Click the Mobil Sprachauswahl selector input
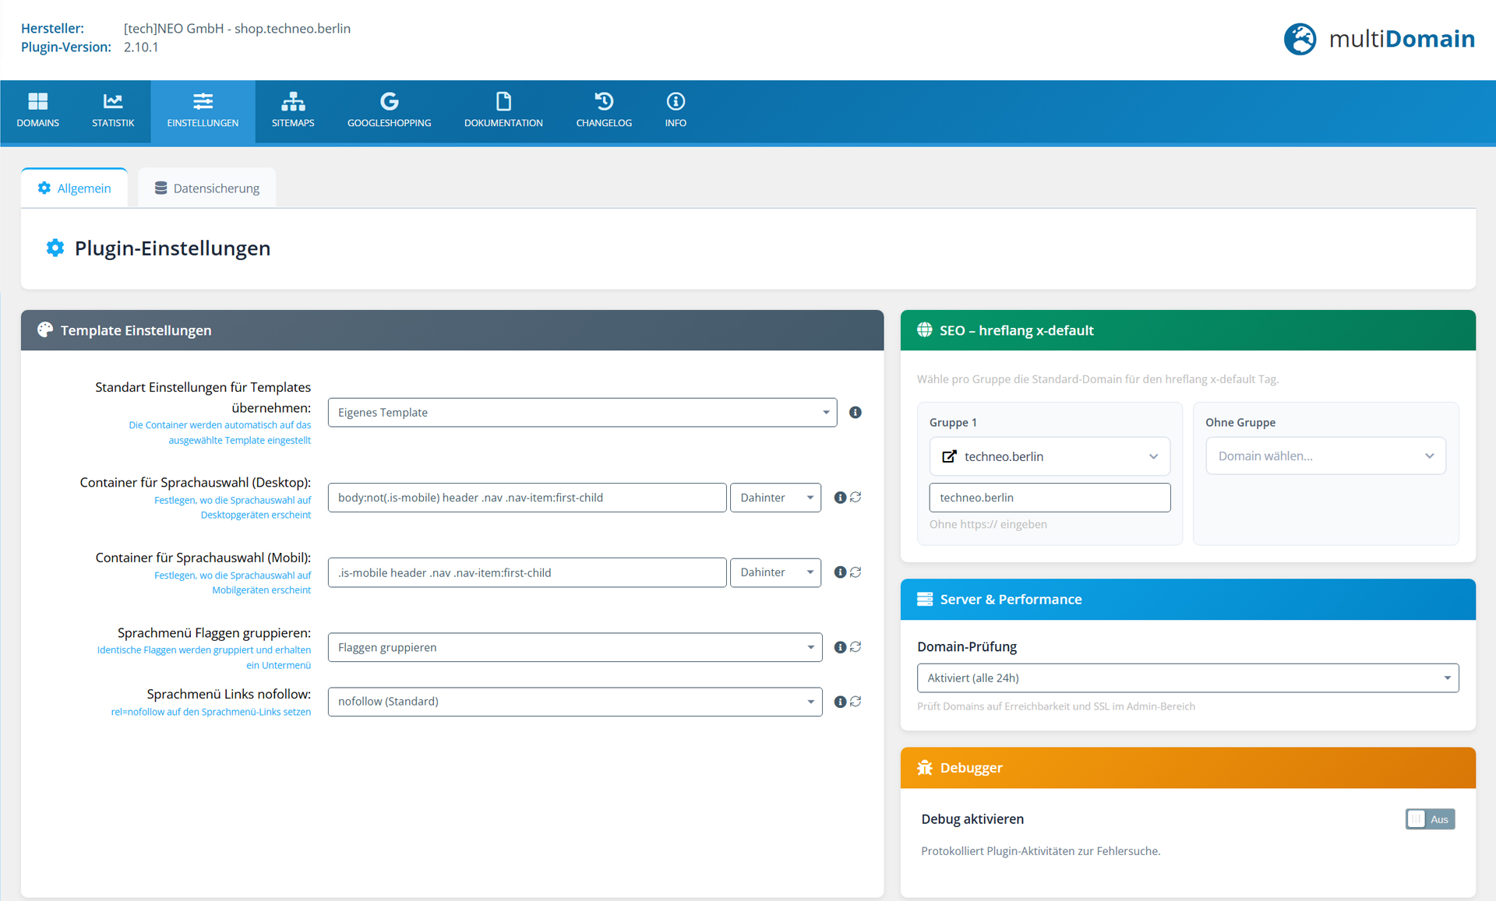This screenshot has height=901, width=1496. coord(527,572)
